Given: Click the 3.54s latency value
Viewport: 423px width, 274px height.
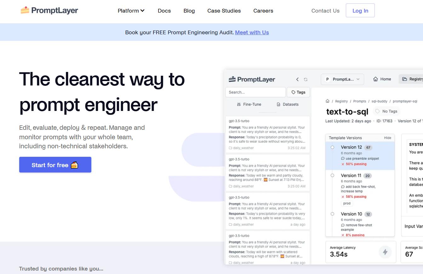Looking at the screenshot, I should (x=339, y=254).
